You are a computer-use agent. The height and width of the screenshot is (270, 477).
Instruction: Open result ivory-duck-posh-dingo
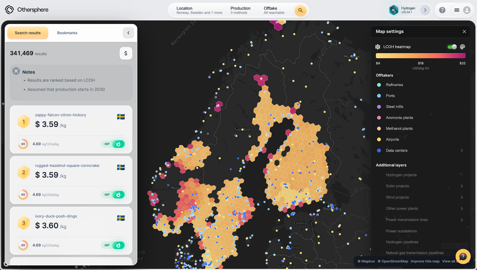[x=56, y=216]
